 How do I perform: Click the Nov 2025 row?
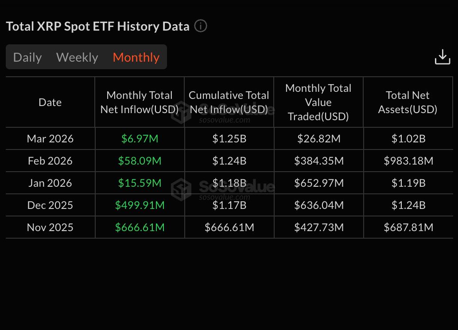pyautogui.click(x=50, y=227)
